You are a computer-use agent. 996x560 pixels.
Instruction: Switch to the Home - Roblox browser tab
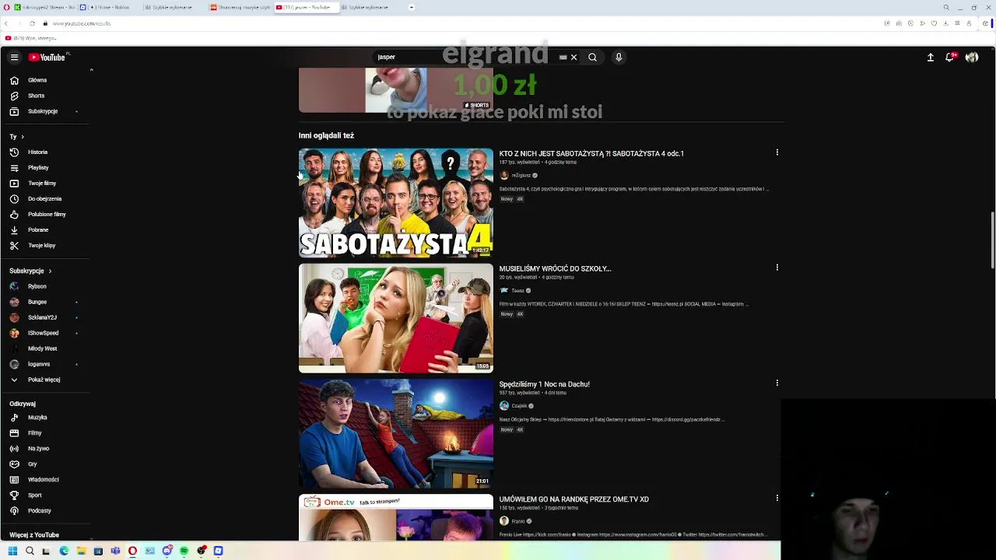(110, 7)
